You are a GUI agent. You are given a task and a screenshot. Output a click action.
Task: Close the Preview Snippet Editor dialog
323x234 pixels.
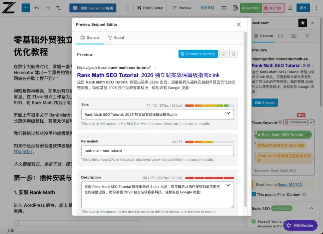(239, 25)
